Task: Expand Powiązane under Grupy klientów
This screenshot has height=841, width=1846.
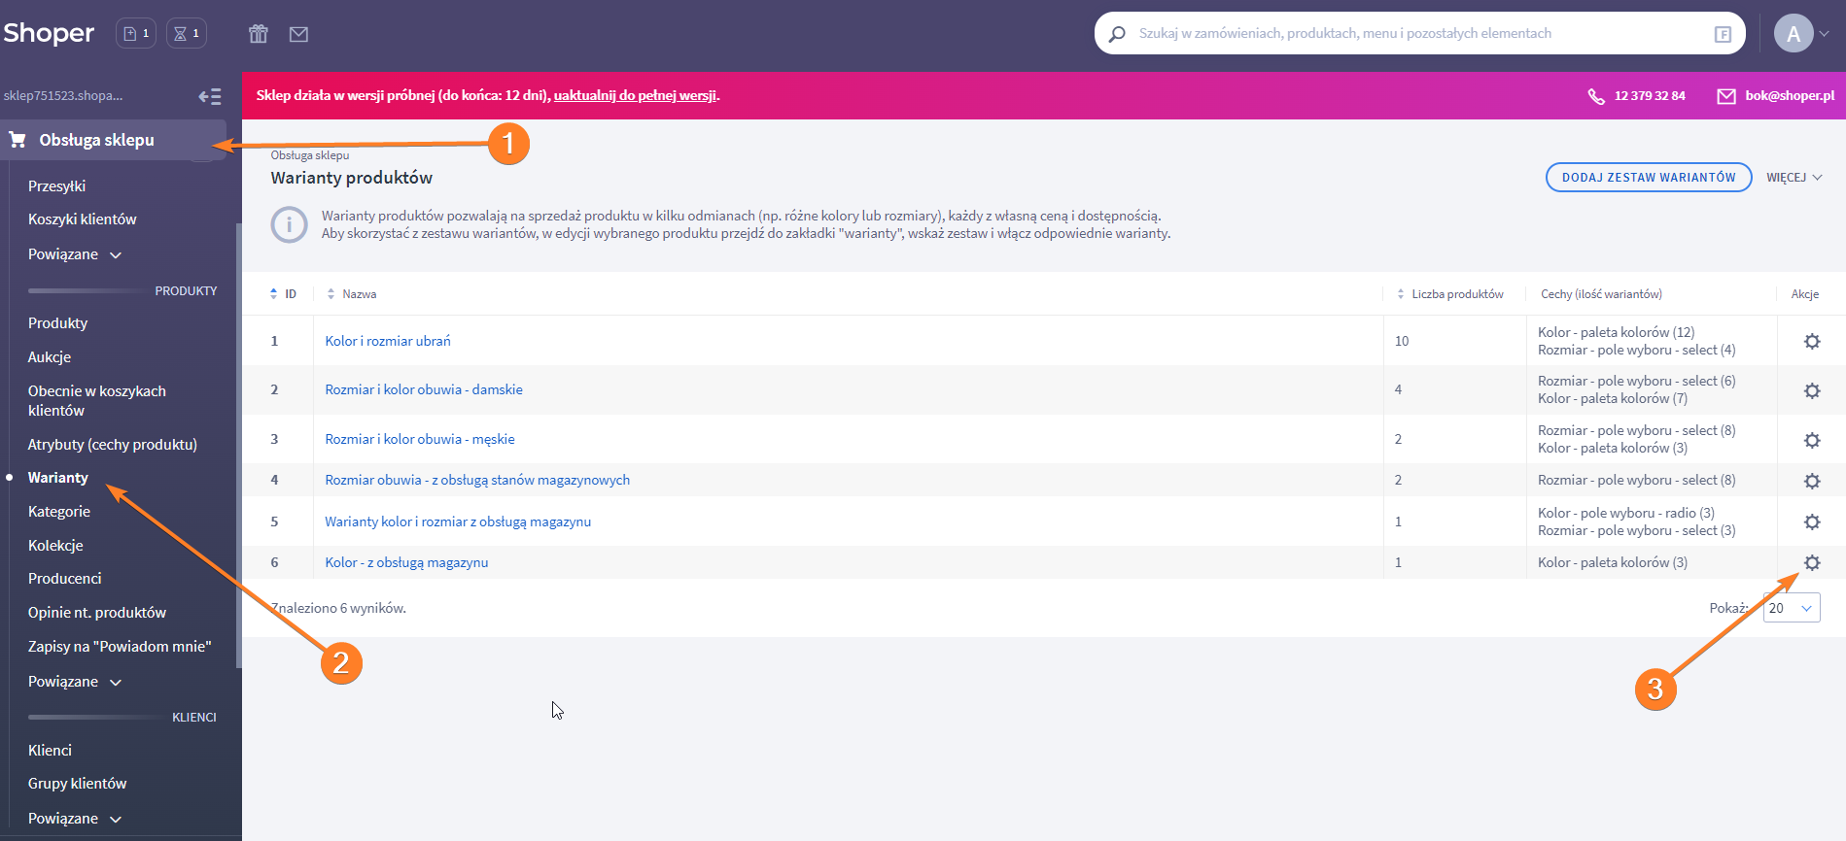Action: point(75,819)
